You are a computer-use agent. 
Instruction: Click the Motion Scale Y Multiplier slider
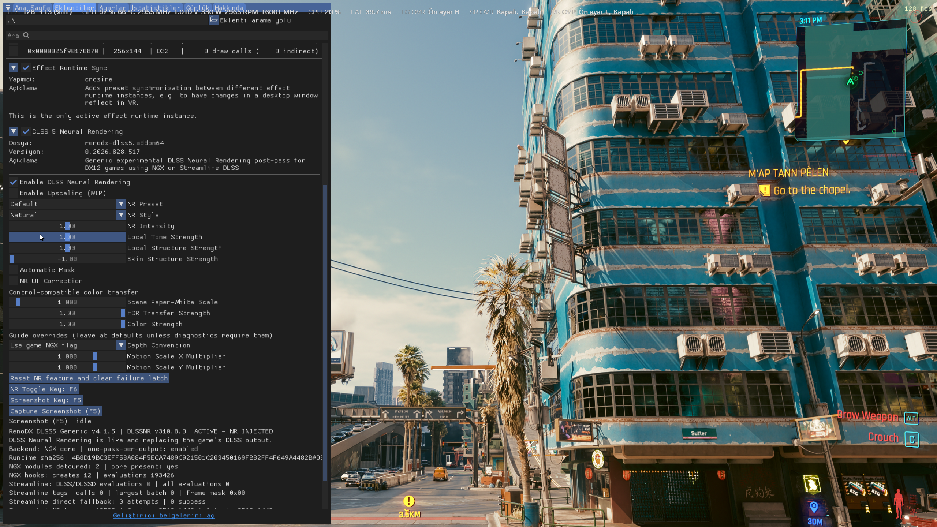[67, 367]
